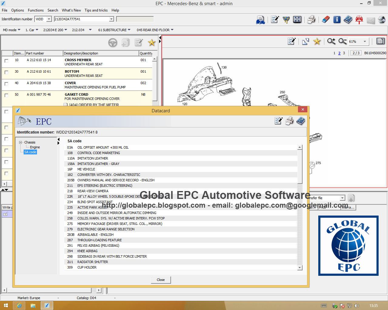Zoom out of the parts diagram

coord(343,41)
